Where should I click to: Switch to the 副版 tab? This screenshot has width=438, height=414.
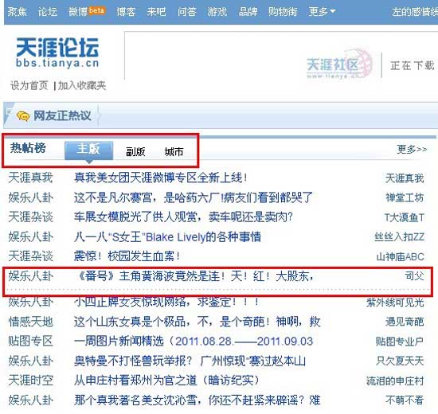pyautogui.click(x=135, y=152)
